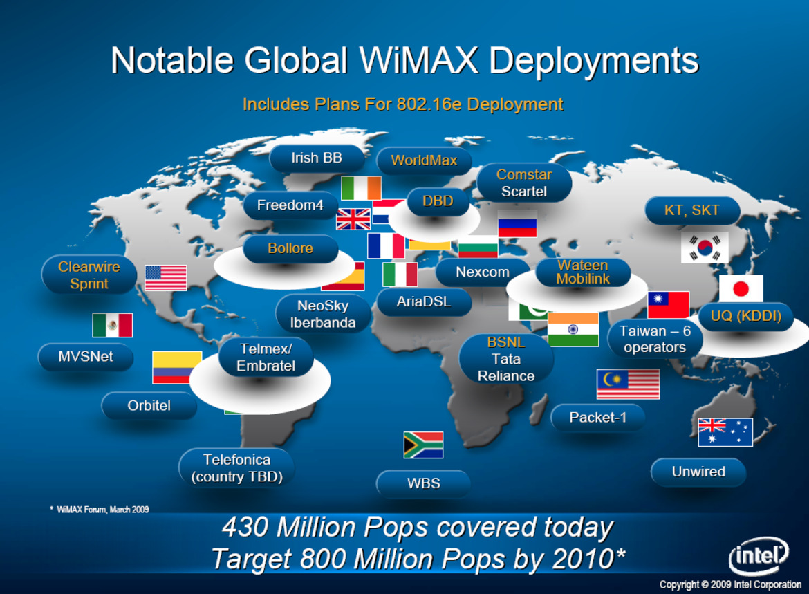Image resolution: width=809 pixels, height=594 pixels.
Task: Click the Italy flag
Action: pyautogui.click(x=400, y=274)
